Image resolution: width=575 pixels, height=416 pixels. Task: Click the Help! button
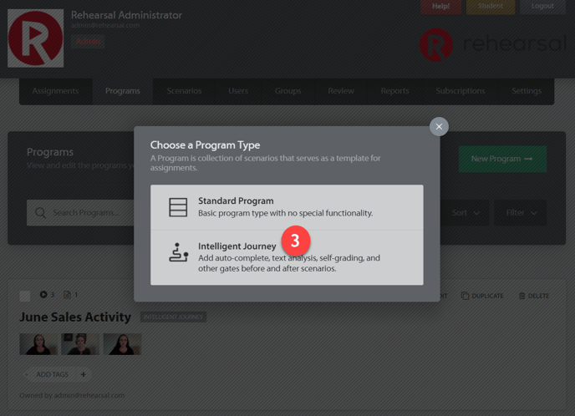pyautogui.click(x=440, y=7)
